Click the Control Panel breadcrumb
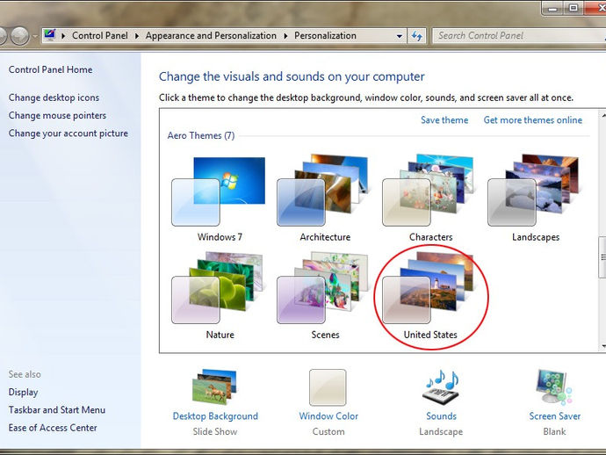The width and height of the screenshot is (606, 455). (100, 35)
